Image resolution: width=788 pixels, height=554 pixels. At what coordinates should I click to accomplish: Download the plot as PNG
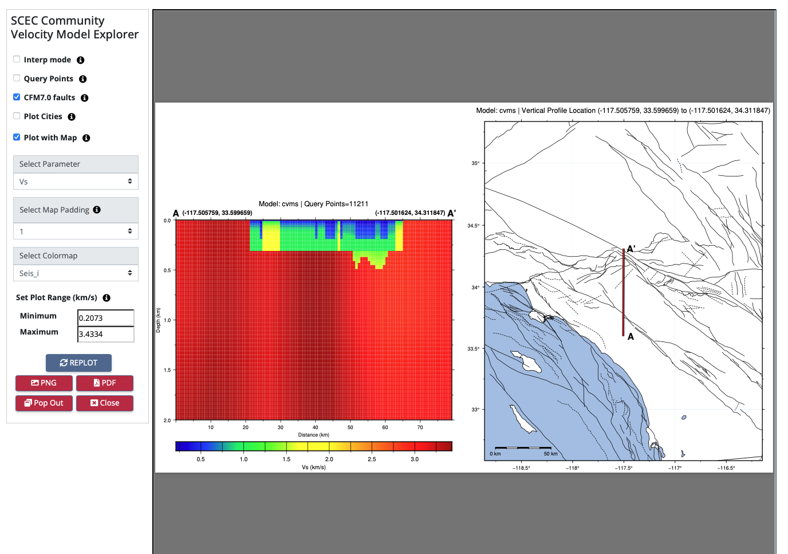click(x=44, y=383)
